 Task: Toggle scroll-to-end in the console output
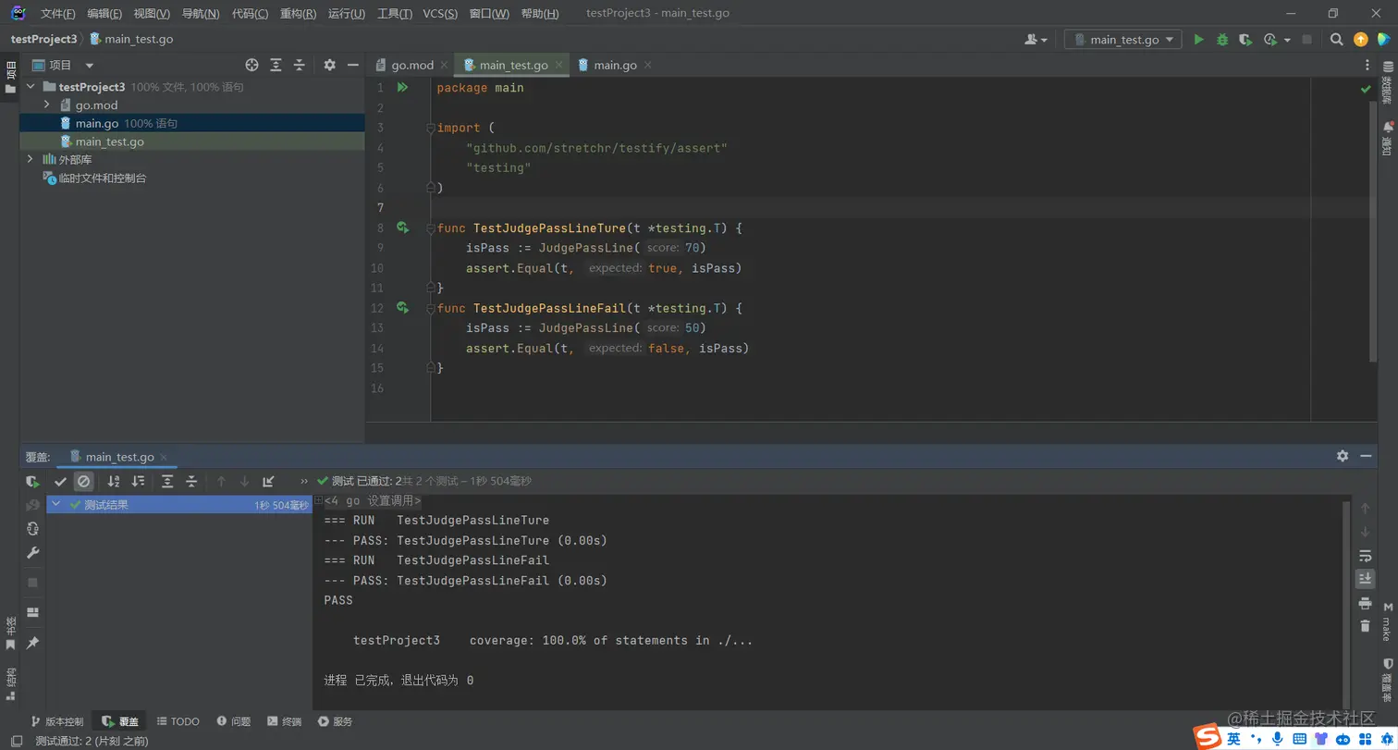coord(1365,578)
